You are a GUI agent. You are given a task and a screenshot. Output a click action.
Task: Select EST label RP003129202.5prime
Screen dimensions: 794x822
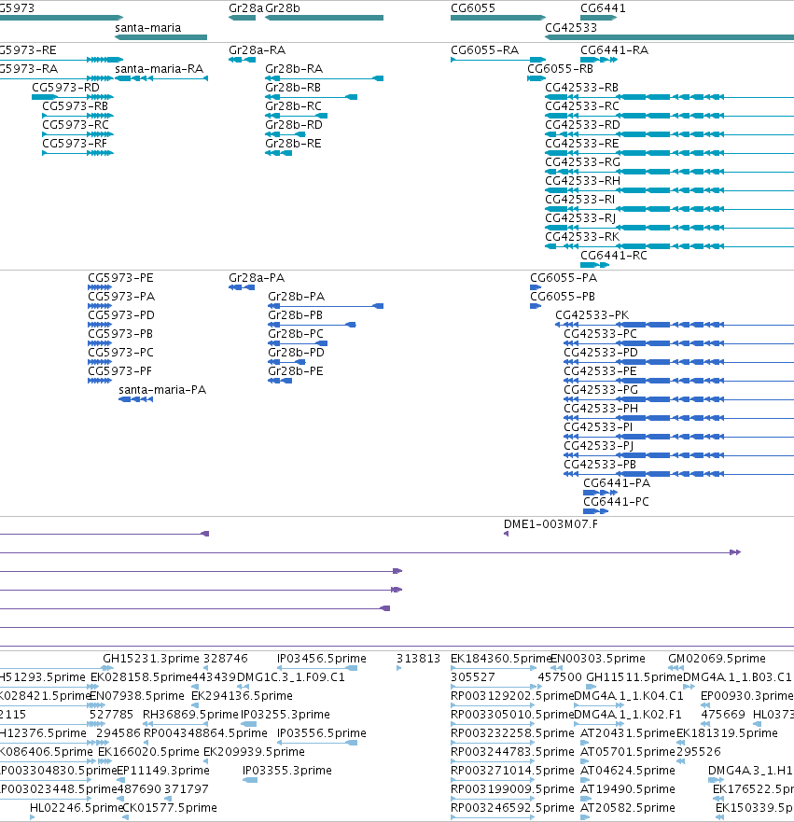point(512,696)
